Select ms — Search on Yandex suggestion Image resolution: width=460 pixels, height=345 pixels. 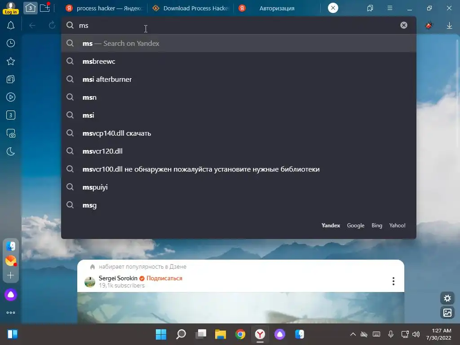(x=239, y=44)
